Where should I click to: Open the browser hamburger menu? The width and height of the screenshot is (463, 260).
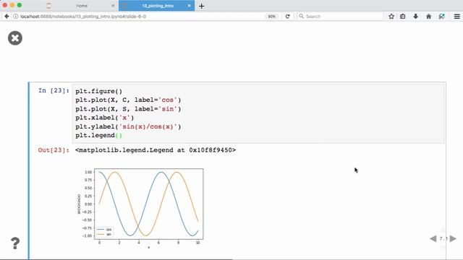coord(456,17)
